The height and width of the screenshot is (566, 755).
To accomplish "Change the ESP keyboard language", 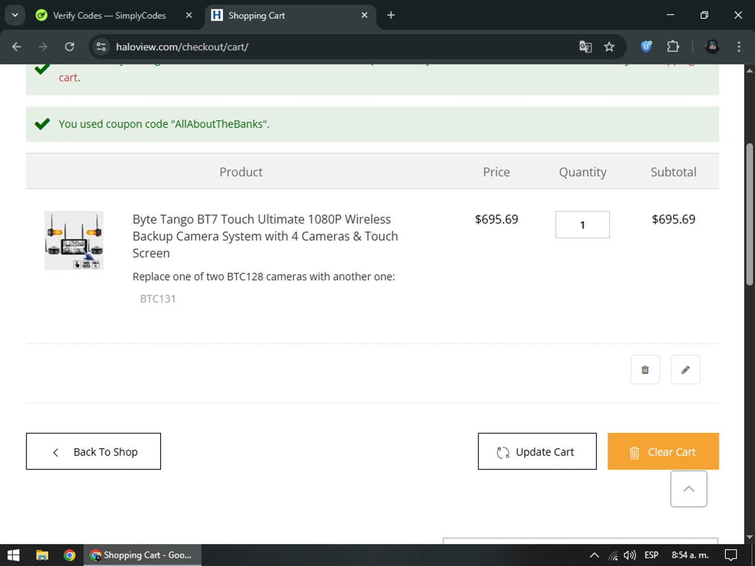I will [651, 555].
